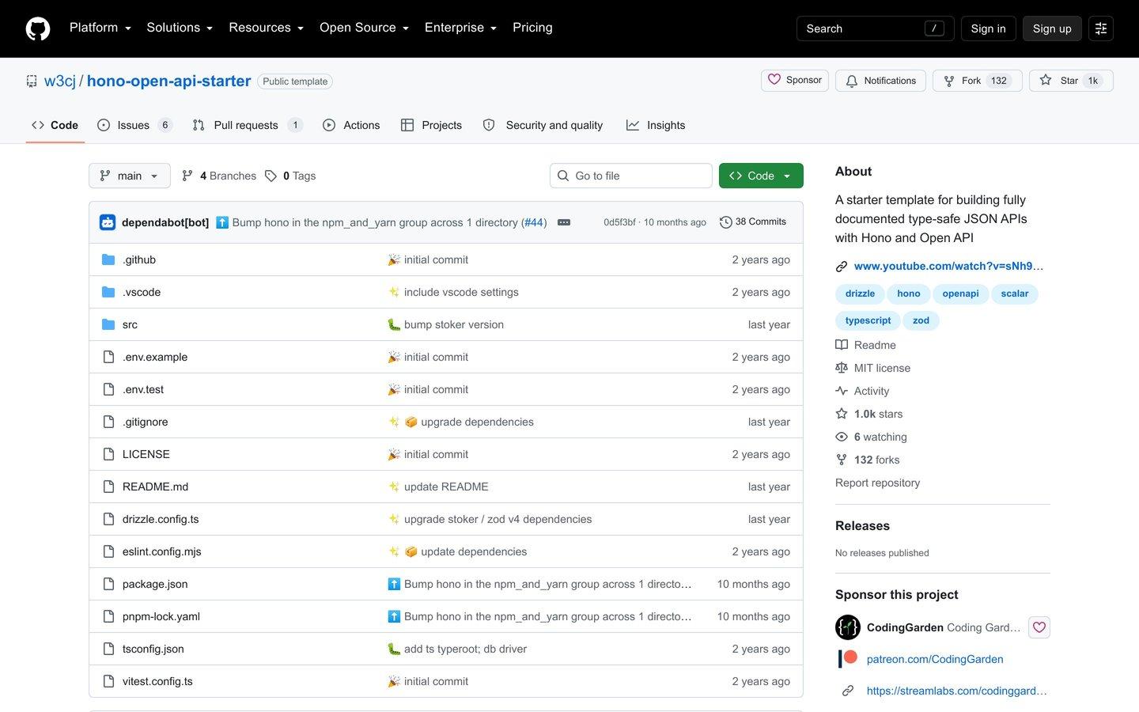The image size is (1139, 712).
Task: Click the heart sponsor button beside CodingGarden
Action: 1039,627
